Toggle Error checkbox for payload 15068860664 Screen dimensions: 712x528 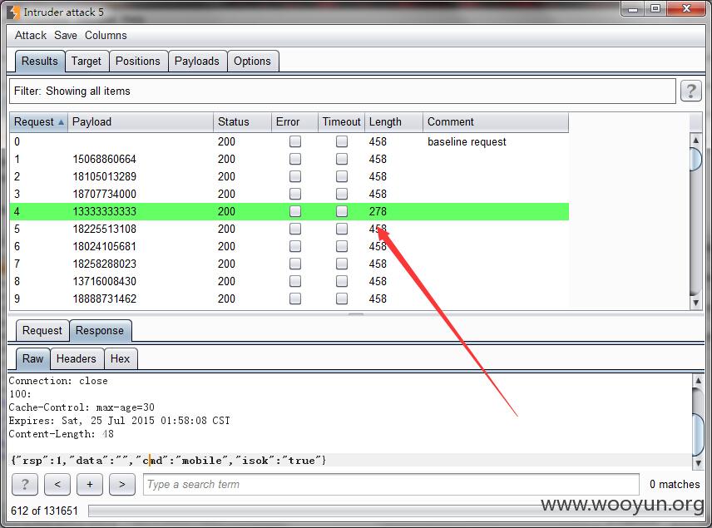295,159
